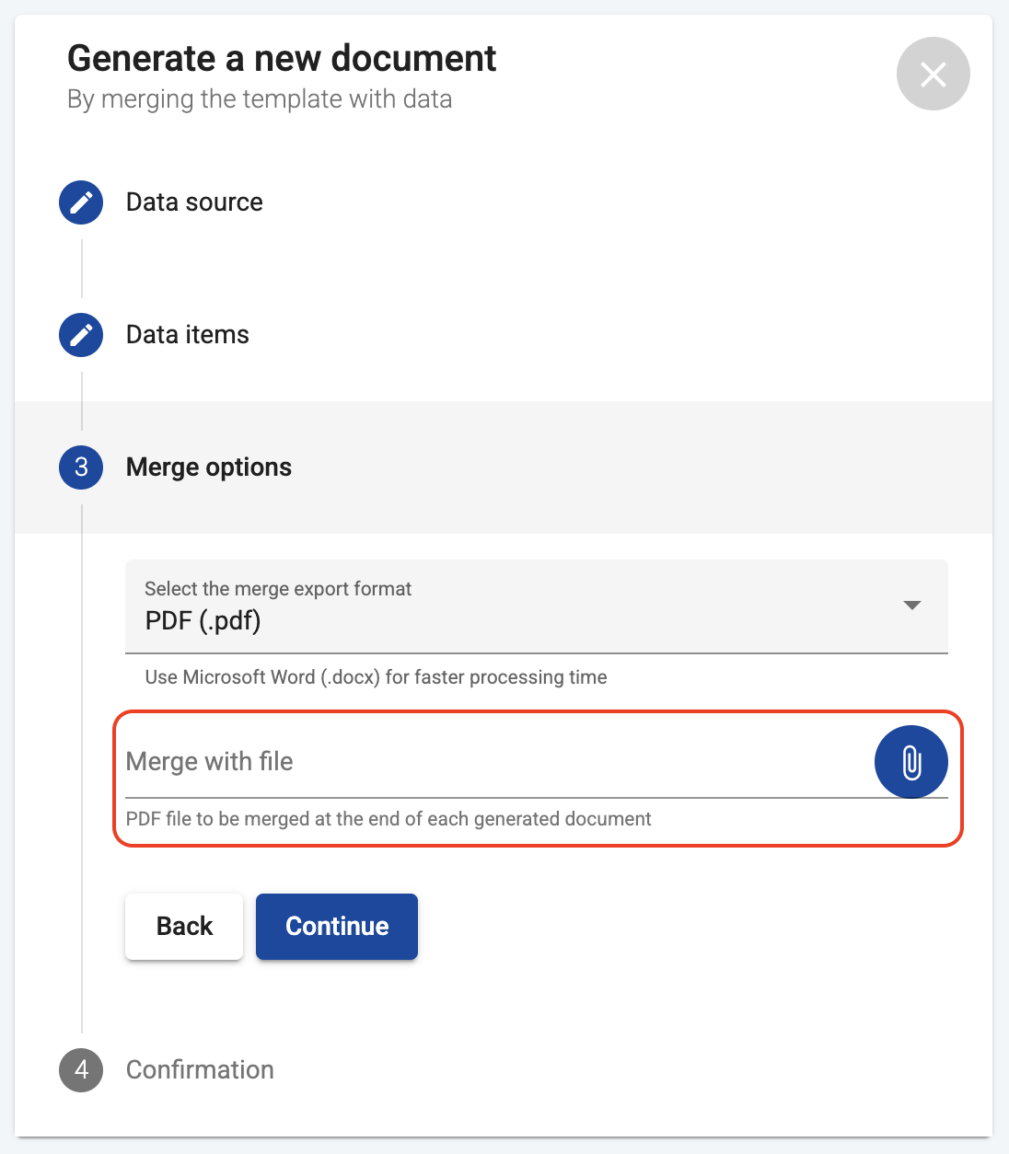Screen dimensions: 1009x1154
Task: Click the dialog close X icon
Action: point(933,74)
